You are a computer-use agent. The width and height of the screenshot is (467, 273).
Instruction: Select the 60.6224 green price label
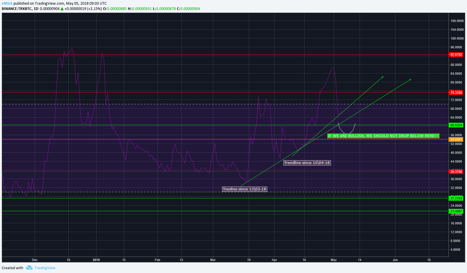[456, 125]
